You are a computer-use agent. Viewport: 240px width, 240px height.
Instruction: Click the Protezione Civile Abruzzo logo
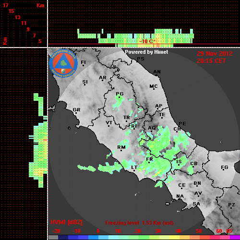coord(63,63)
